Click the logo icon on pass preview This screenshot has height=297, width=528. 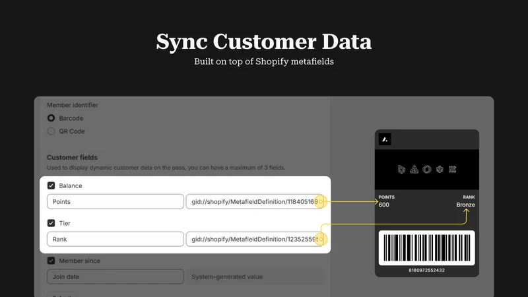(x=385, y=139)
